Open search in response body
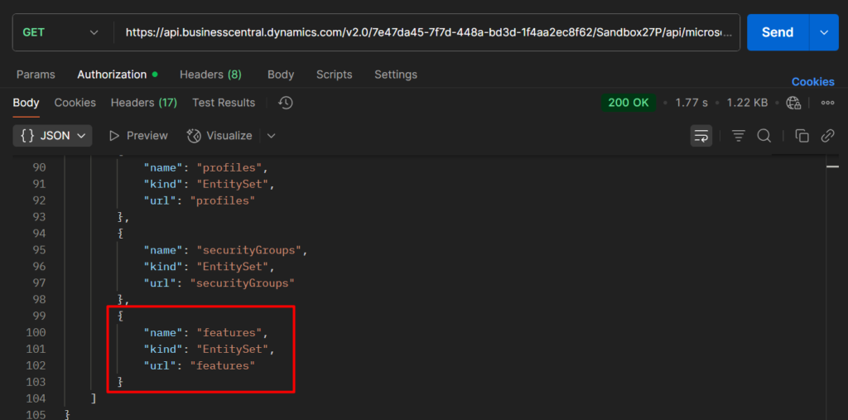 764,136
